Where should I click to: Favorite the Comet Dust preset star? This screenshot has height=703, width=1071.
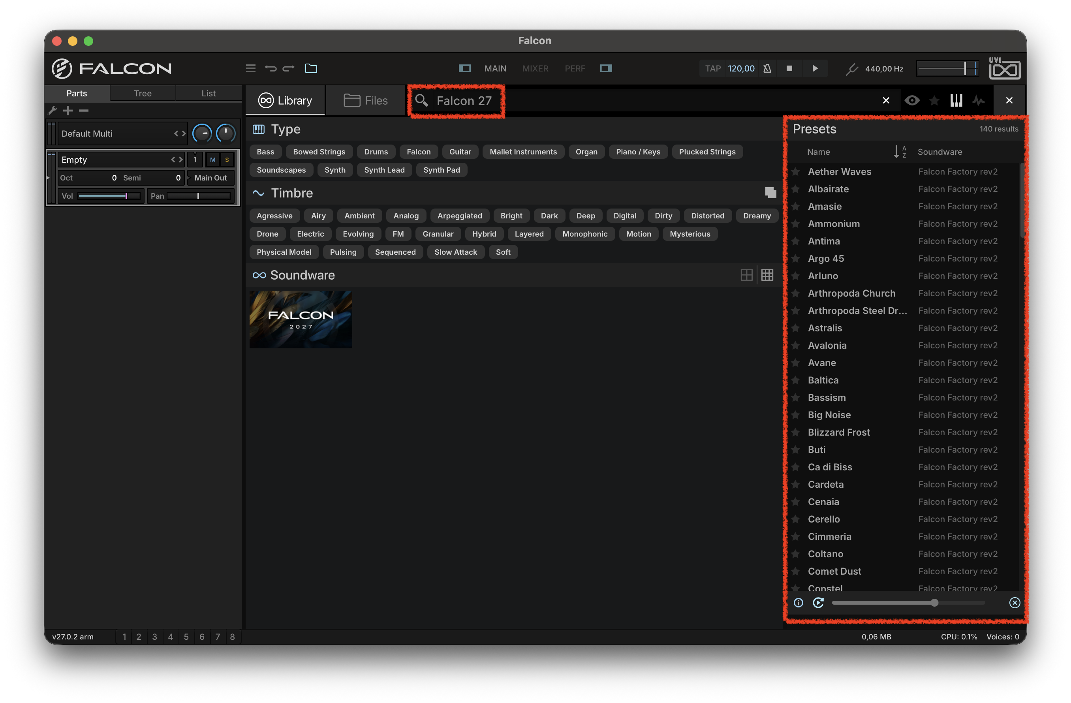[796, 571]
